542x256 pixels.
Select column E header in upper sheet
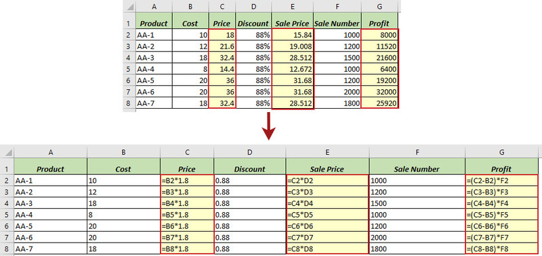tap(293, 6)
